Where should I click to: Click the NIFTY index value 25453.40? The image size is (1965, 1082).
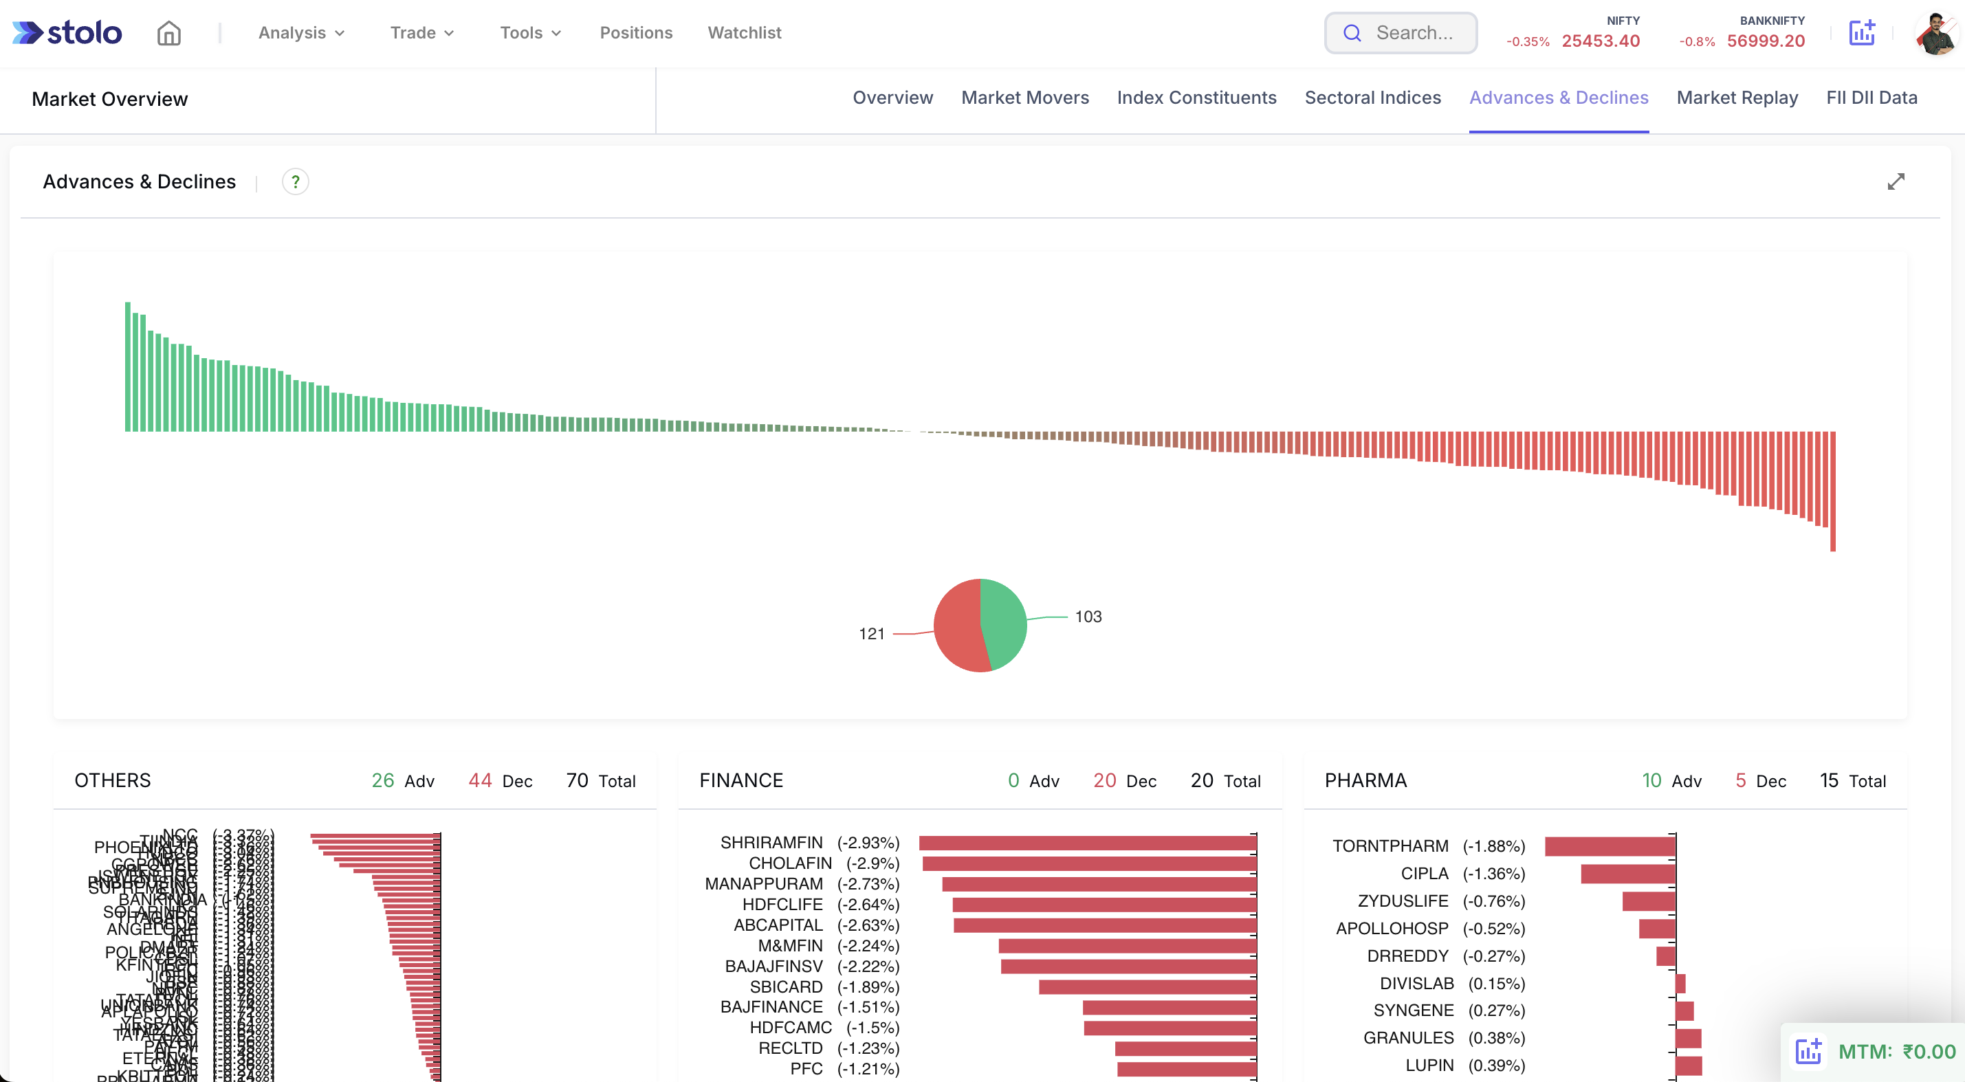point(1601,41)
